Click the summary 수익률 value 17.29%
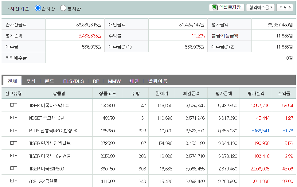This screenshot has width=297, height=187. pyautogui.click(x=198, y=36)
